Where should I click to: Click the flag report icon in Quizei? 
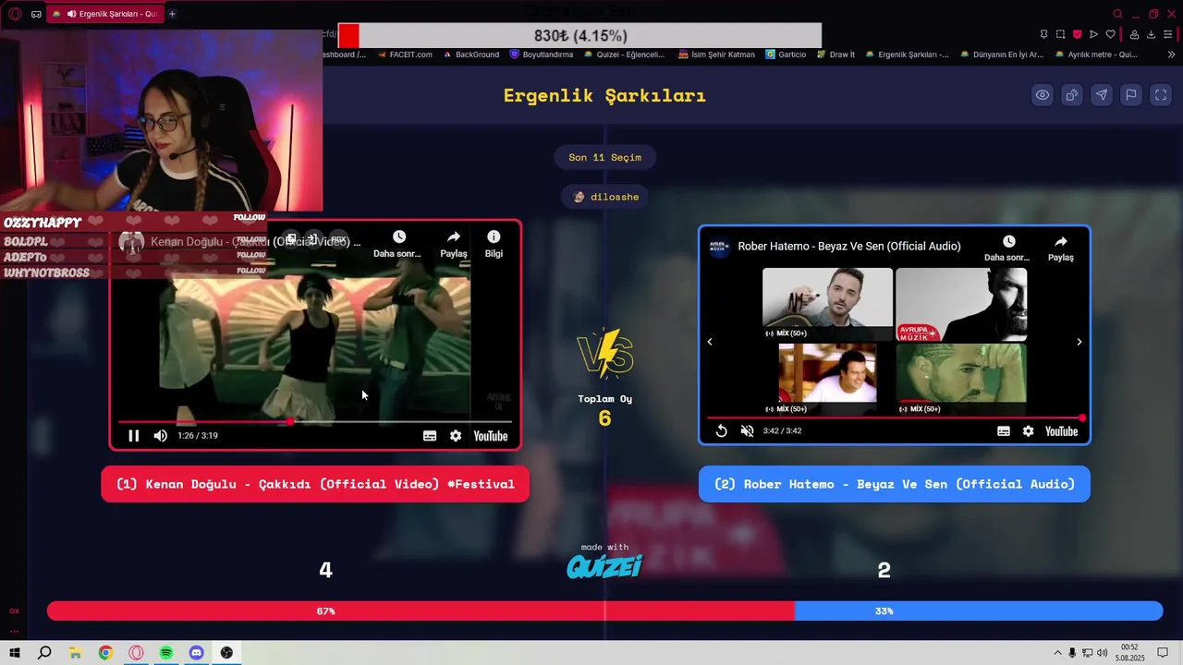click(1131, 95)
